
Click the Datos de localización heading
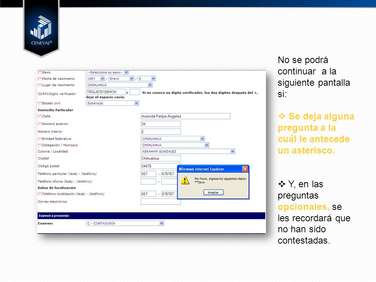(x=57, y=188)
